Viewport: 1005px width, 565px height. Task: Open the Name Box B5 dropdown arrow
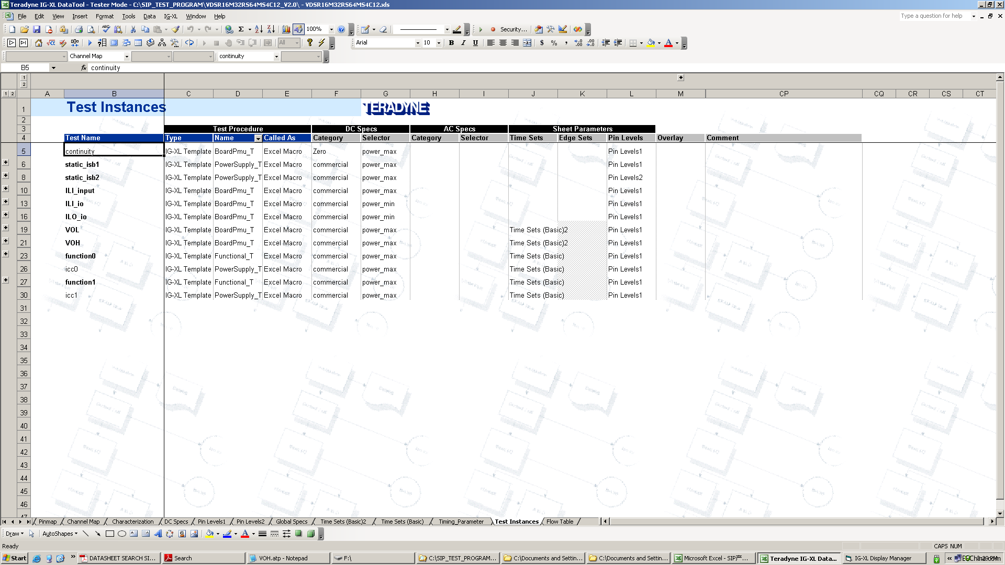53,67
